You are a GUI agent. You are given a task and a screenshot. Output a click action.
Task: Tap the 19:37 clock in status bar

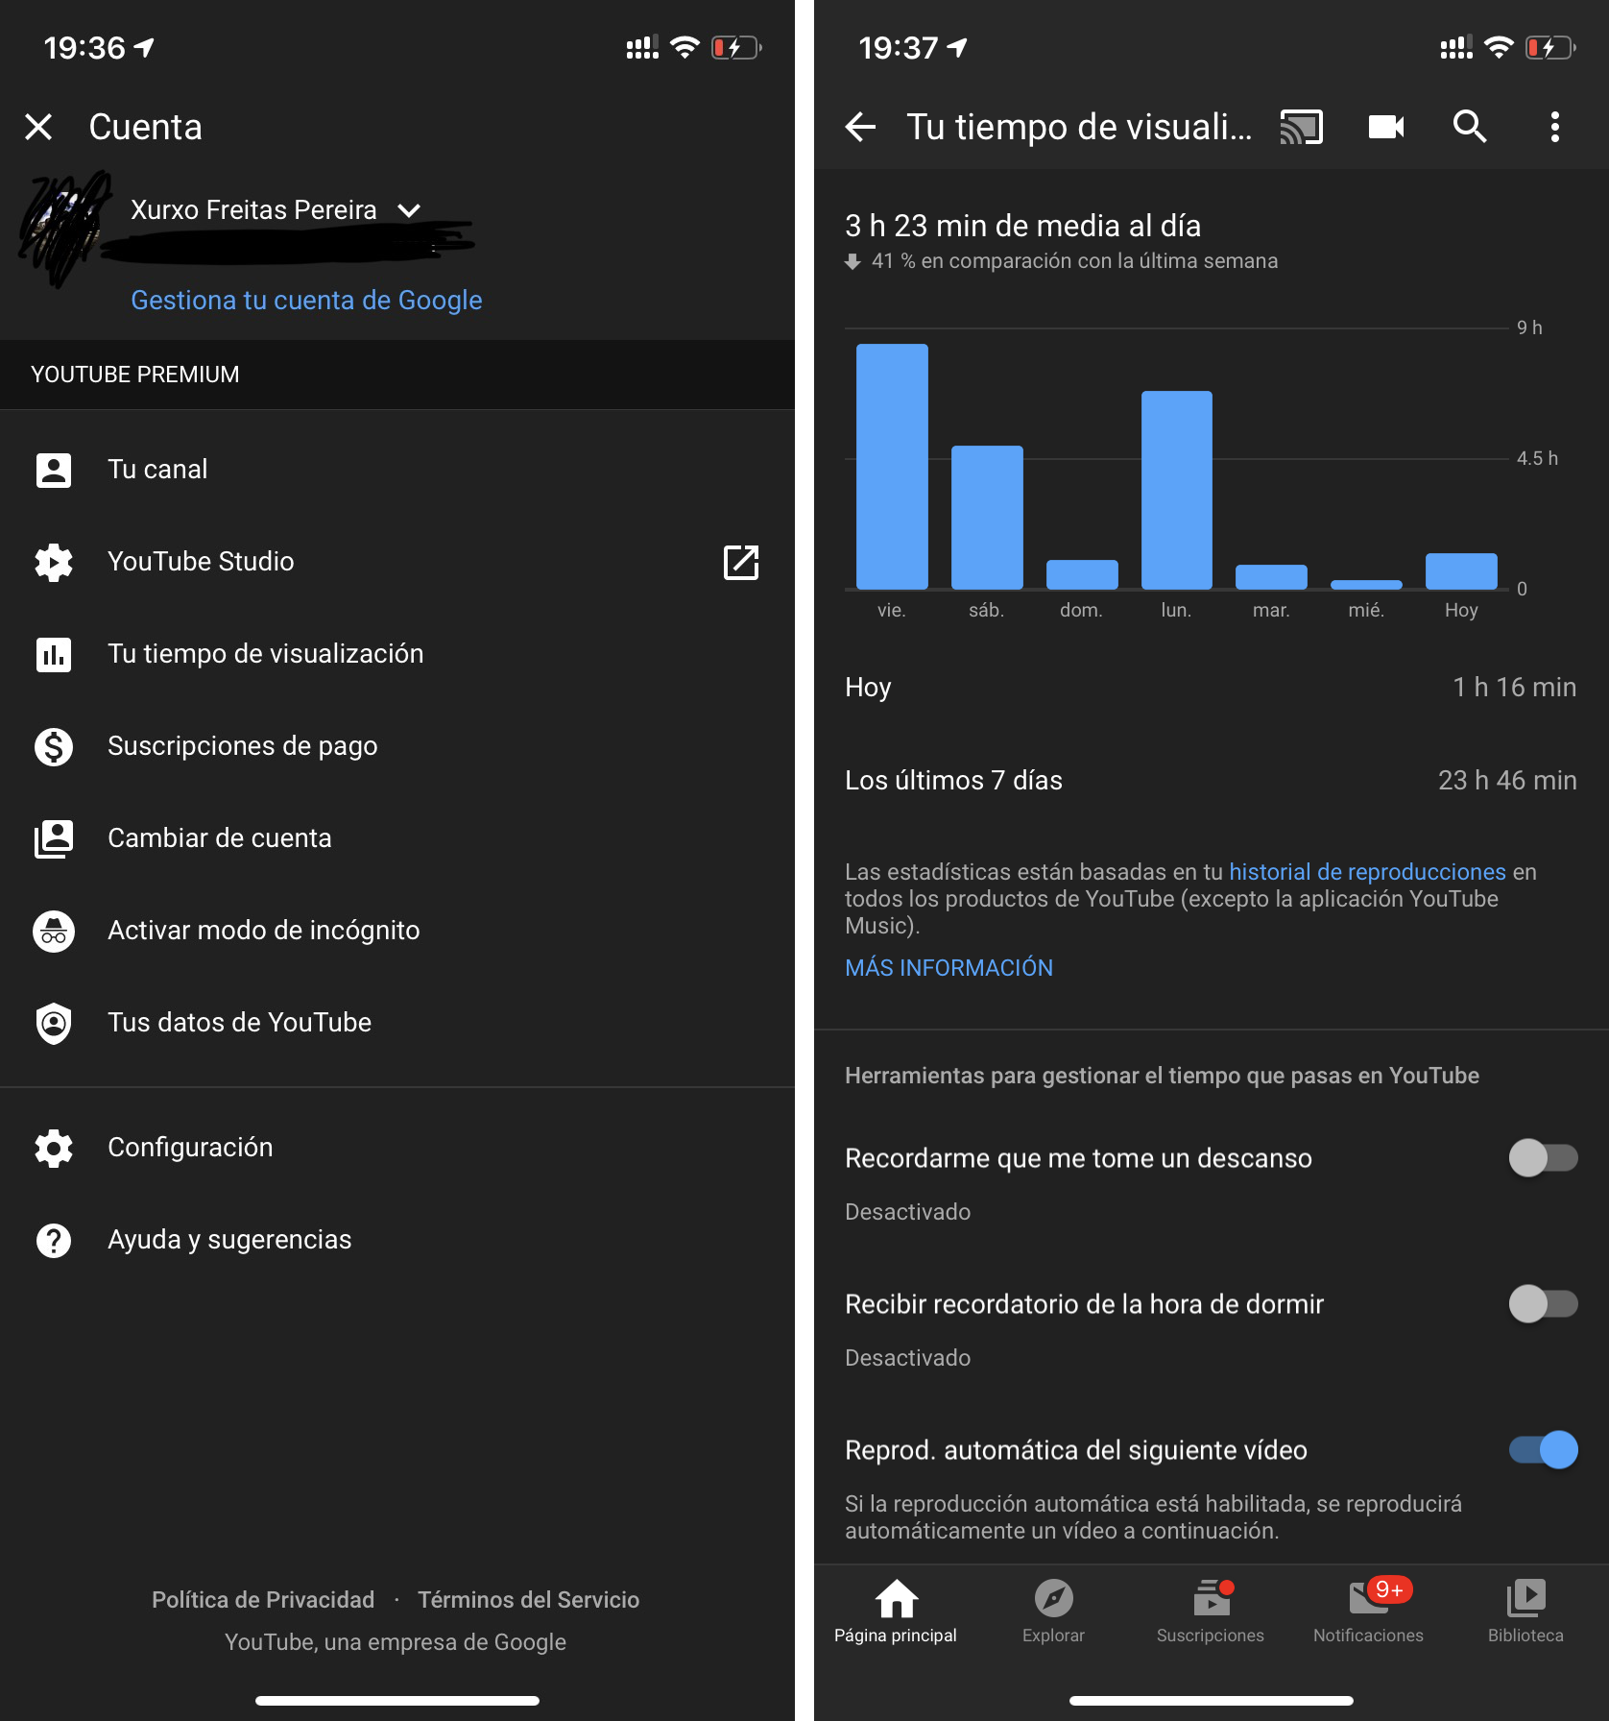click(898, 47)
